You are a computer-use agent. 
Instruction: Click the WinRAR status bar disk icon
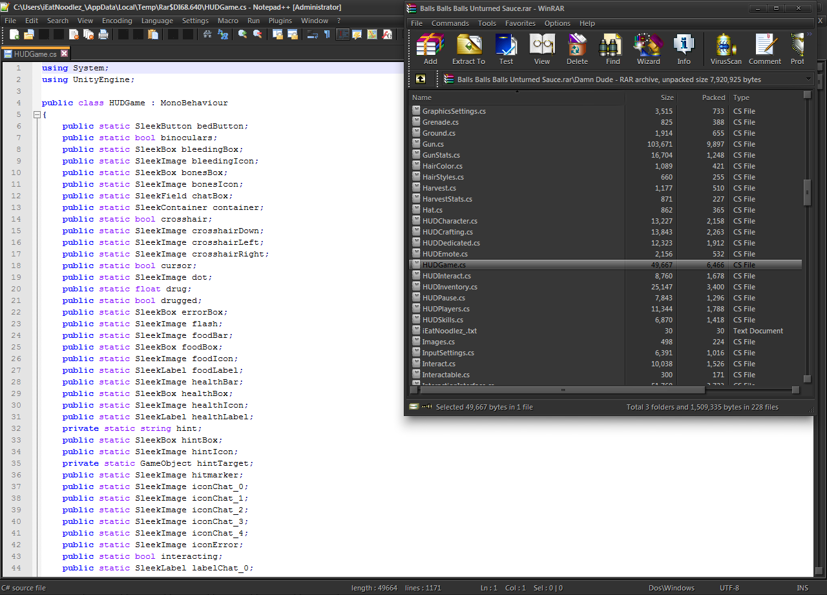click(x=413, y=407)
